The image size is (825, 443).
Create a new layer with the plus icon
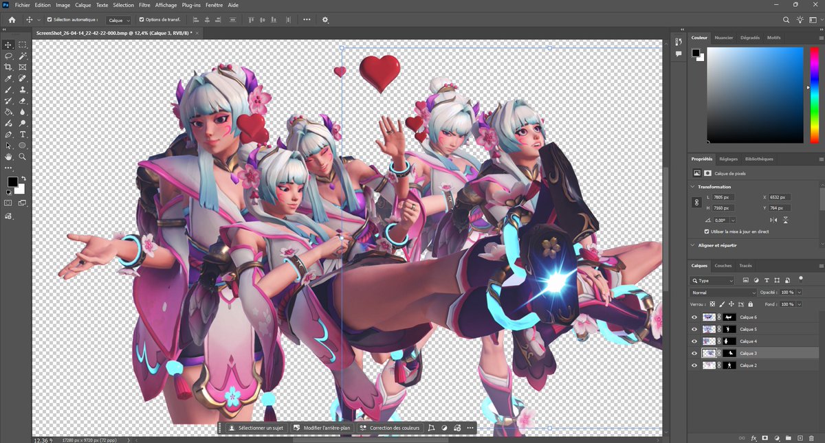click(800, 438)
